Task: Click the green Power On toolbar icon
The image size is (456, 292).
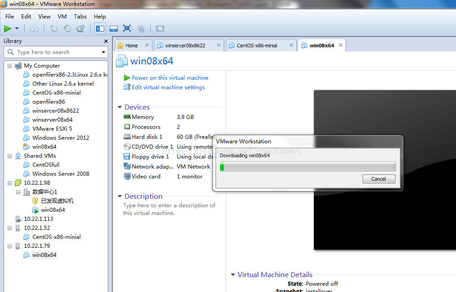Action: tap(8, 28)
